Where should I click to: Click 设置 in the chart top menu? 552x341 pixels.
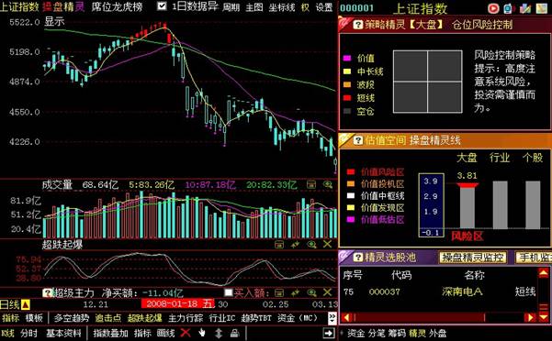pos(324,6)
